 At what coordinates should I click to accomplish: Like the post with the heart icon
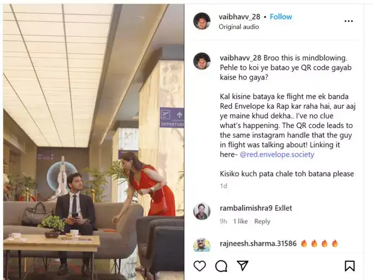[200, 266]
